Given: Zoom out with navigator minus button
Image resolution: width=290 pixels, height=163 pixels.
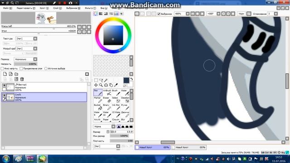Looking at the screenshot, I should tap(79, 27).
